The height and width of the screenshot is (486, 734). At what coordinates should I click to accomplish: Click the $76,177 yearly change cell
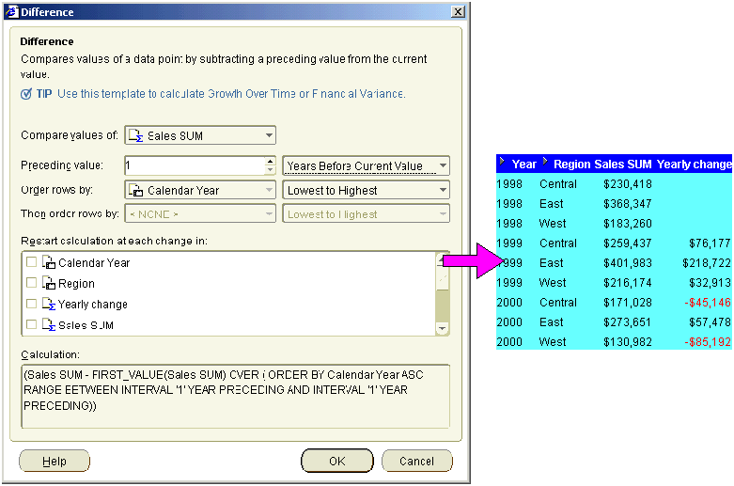pyautogui.click(x=710, y=243)
